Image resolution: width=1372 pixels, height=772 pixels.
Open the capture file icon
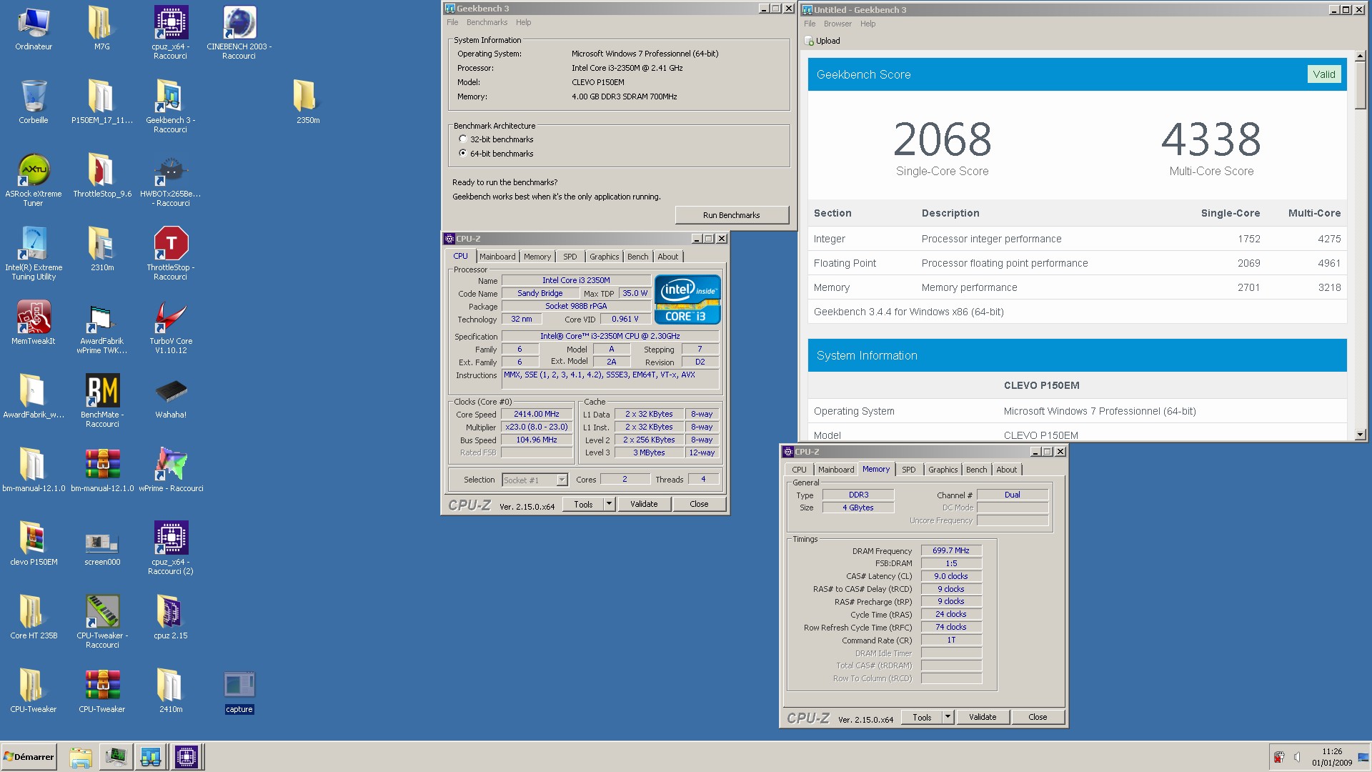click(x=239, y=686)
